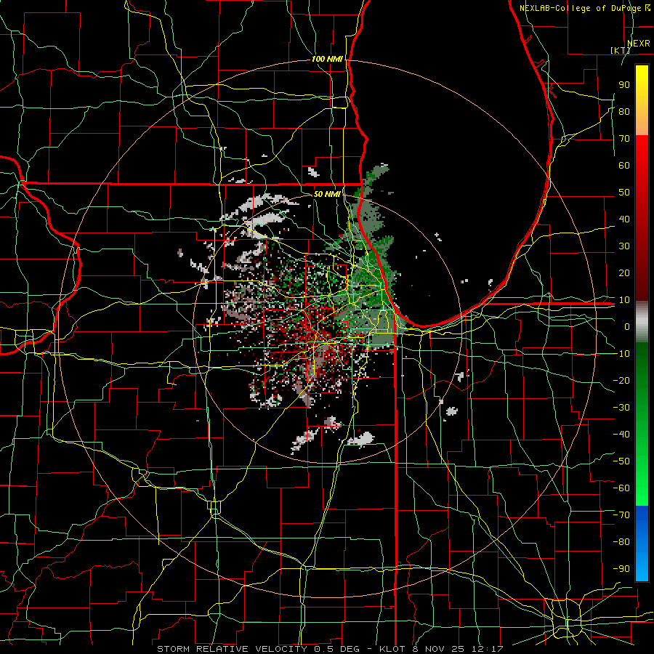Select the 100 NMI range ring label
The width and height of the screenshot is (654, 654).
click(x=327, y=60)
